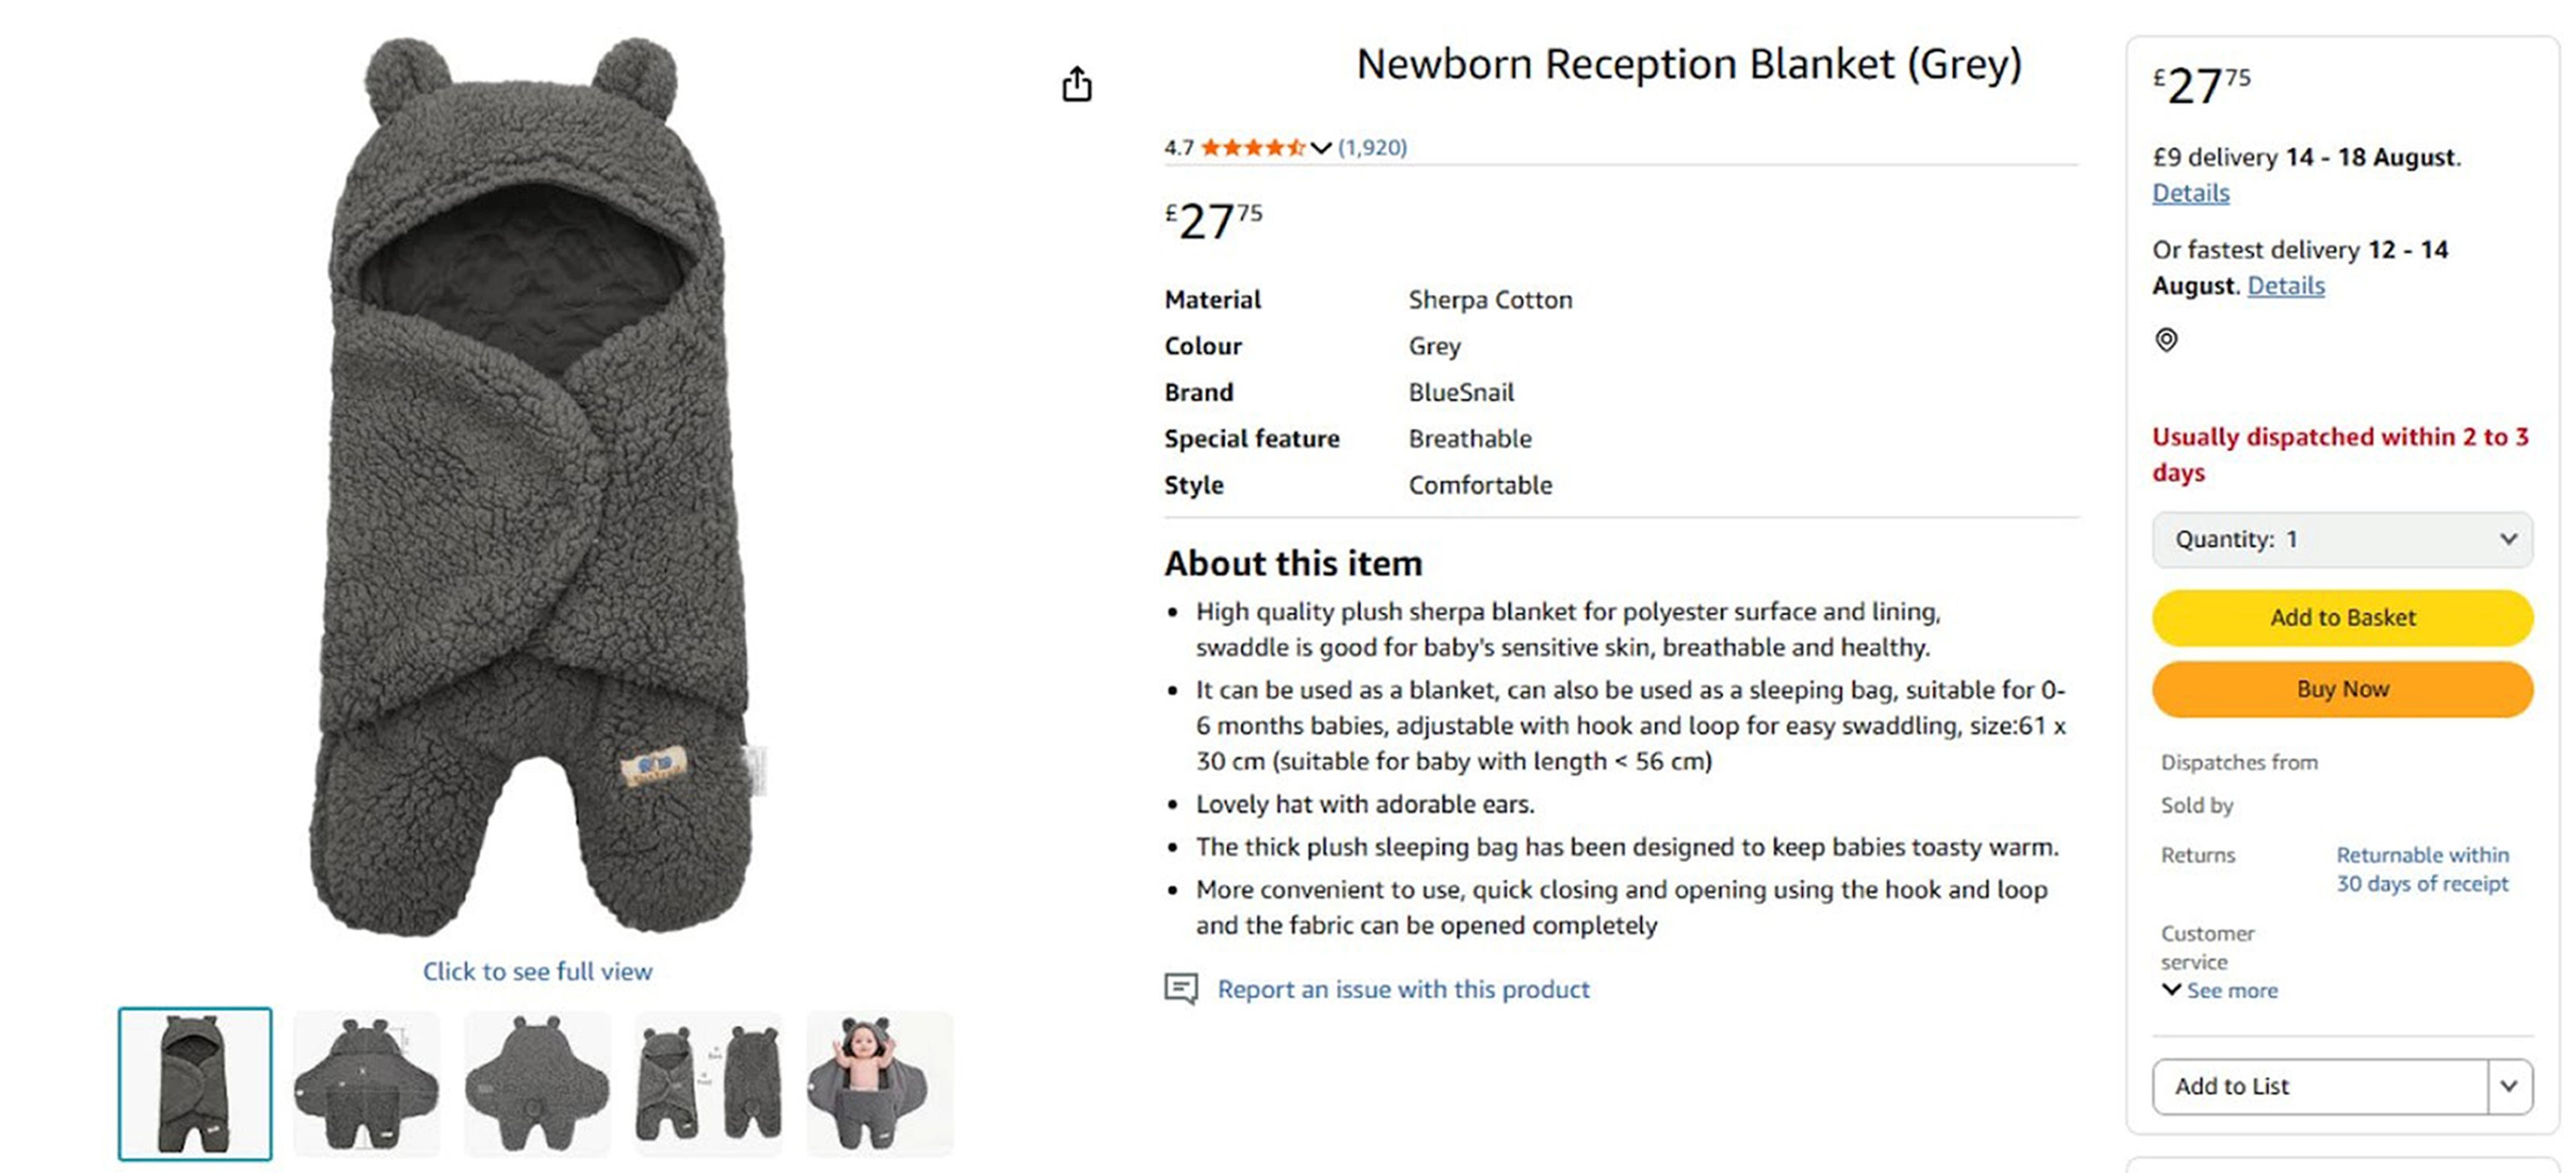2576x1173 pixels.
Task: Click Returnable within 30 days link
Action: 2422,870
